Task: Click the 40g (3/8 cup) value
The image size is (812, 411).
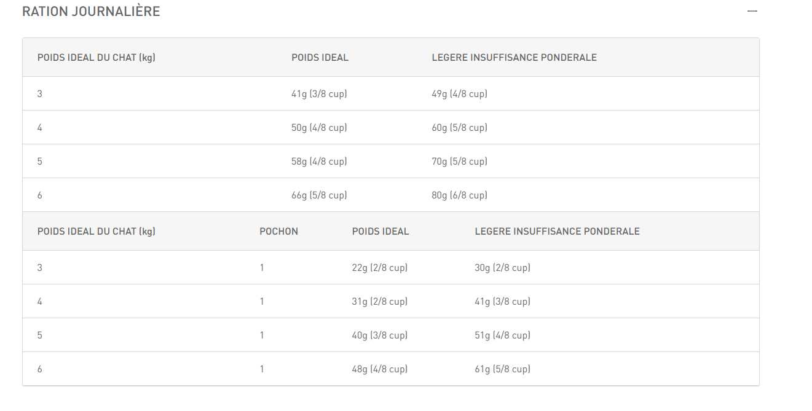Action: (379, 335)
